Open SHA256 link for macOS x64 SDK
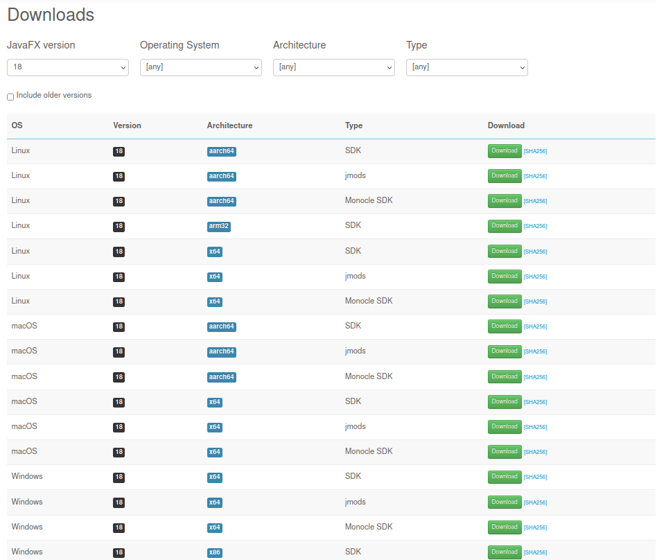Image resolution: width=657 pixels, height=560 pixels. coord(536,402)
